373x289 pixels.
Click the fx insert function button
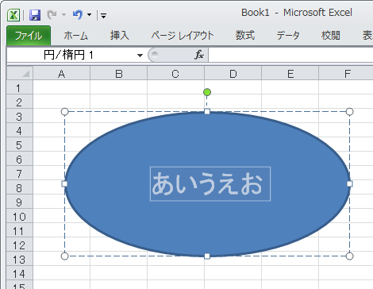pos(199,55)
